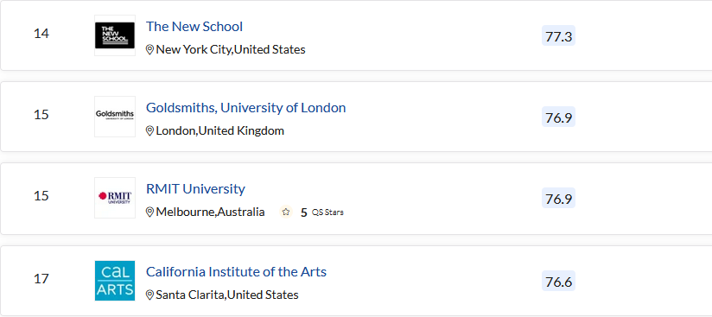Select The New School score 77.3 badge
This screenshot has width=712, height=317.
[558, 36]
